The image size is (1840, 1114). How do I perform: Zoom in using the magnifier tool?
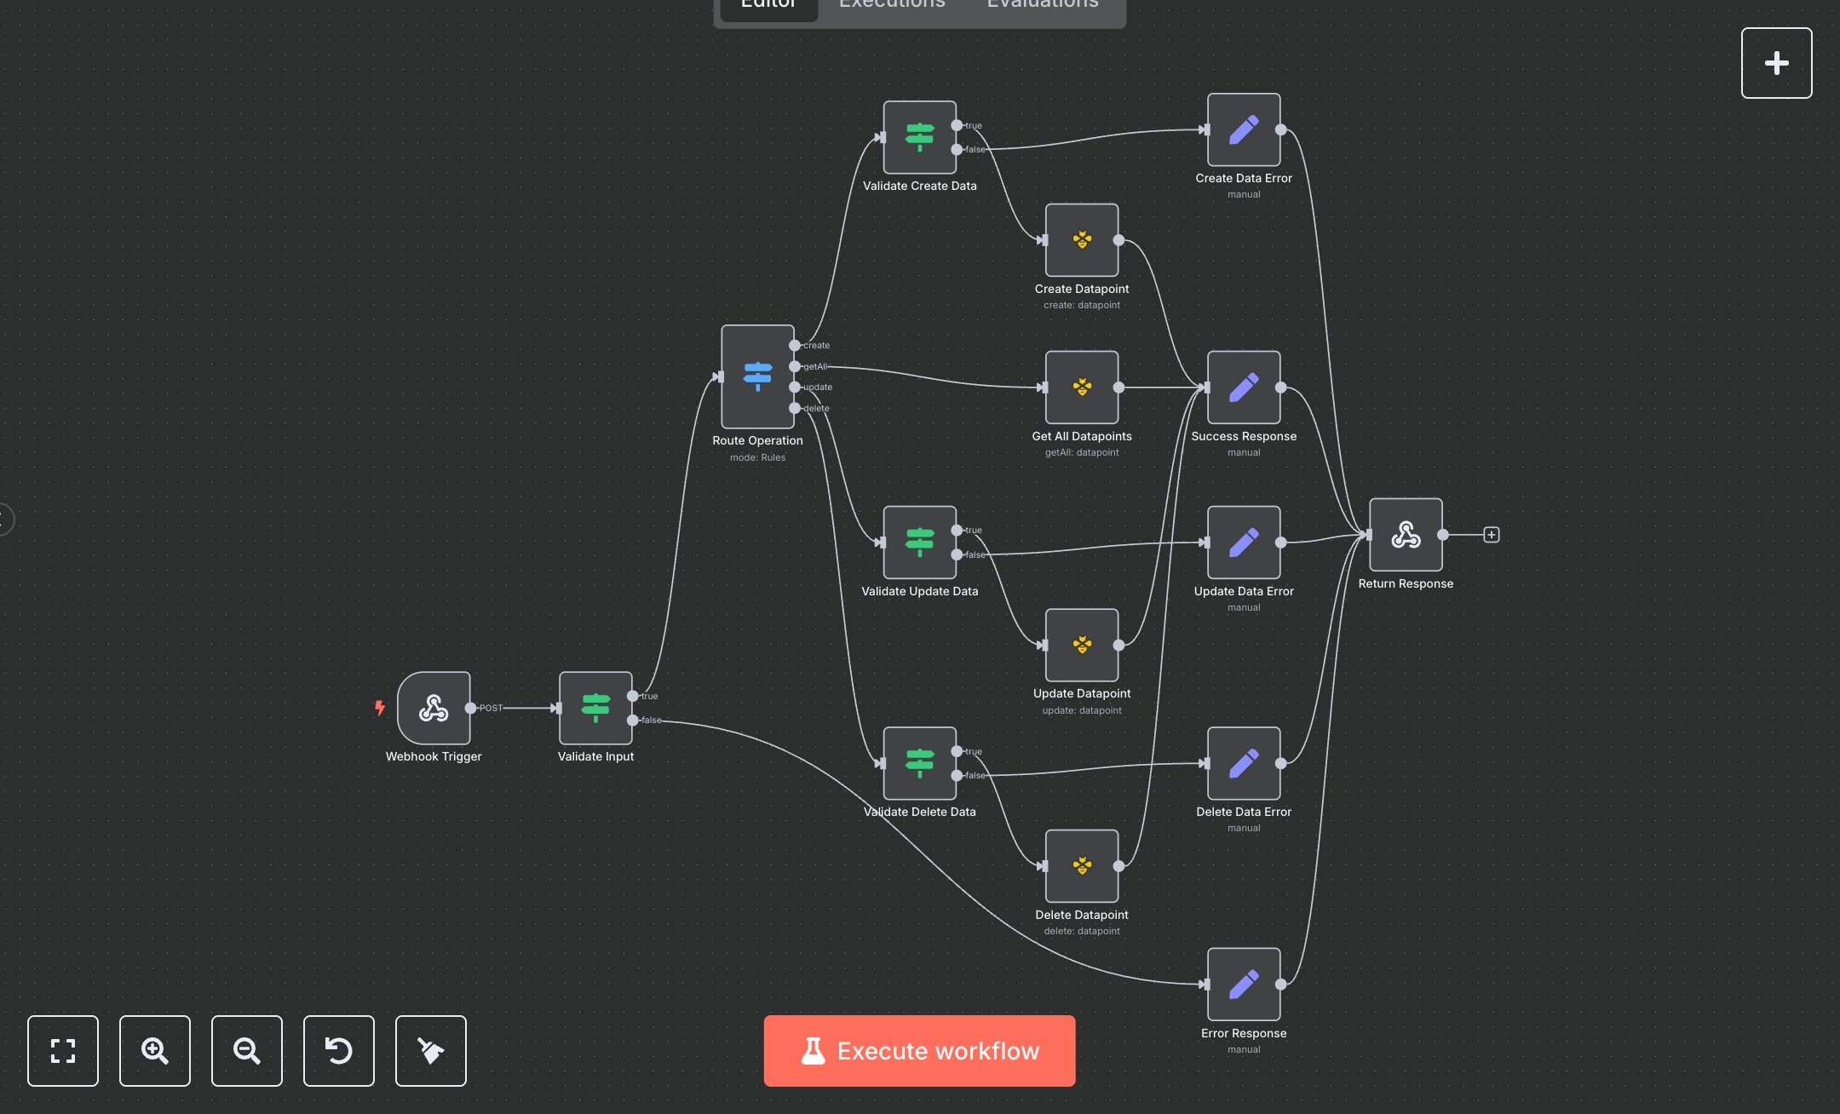[154, 1051]
